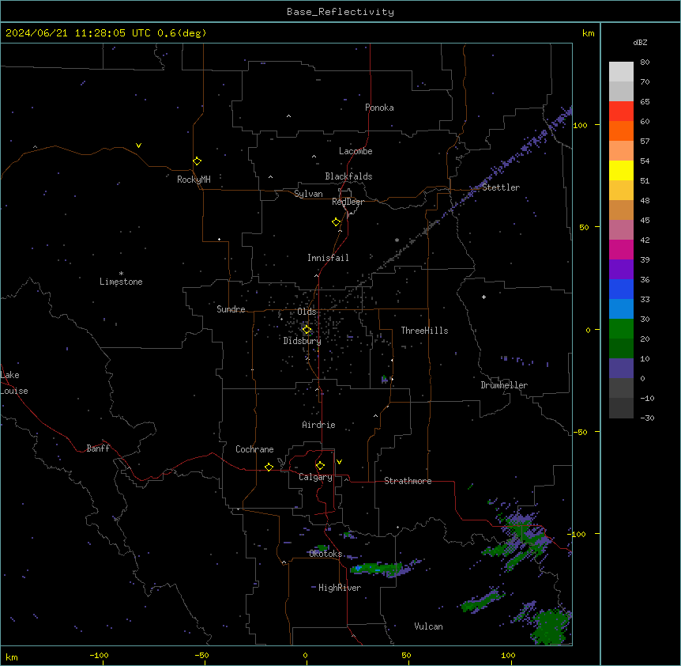
Task: Select the RedDeer label
Action: tap(348, 202)
